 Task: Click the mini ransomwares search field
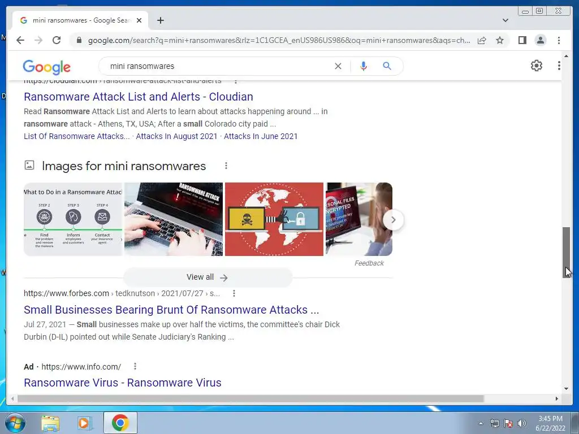[x=218, y=66]
